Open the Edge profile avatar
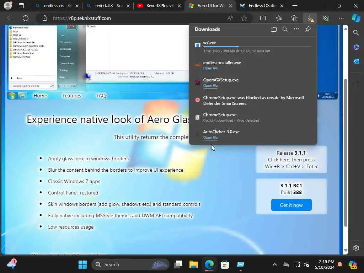The image size is (364, 273). 8,5
